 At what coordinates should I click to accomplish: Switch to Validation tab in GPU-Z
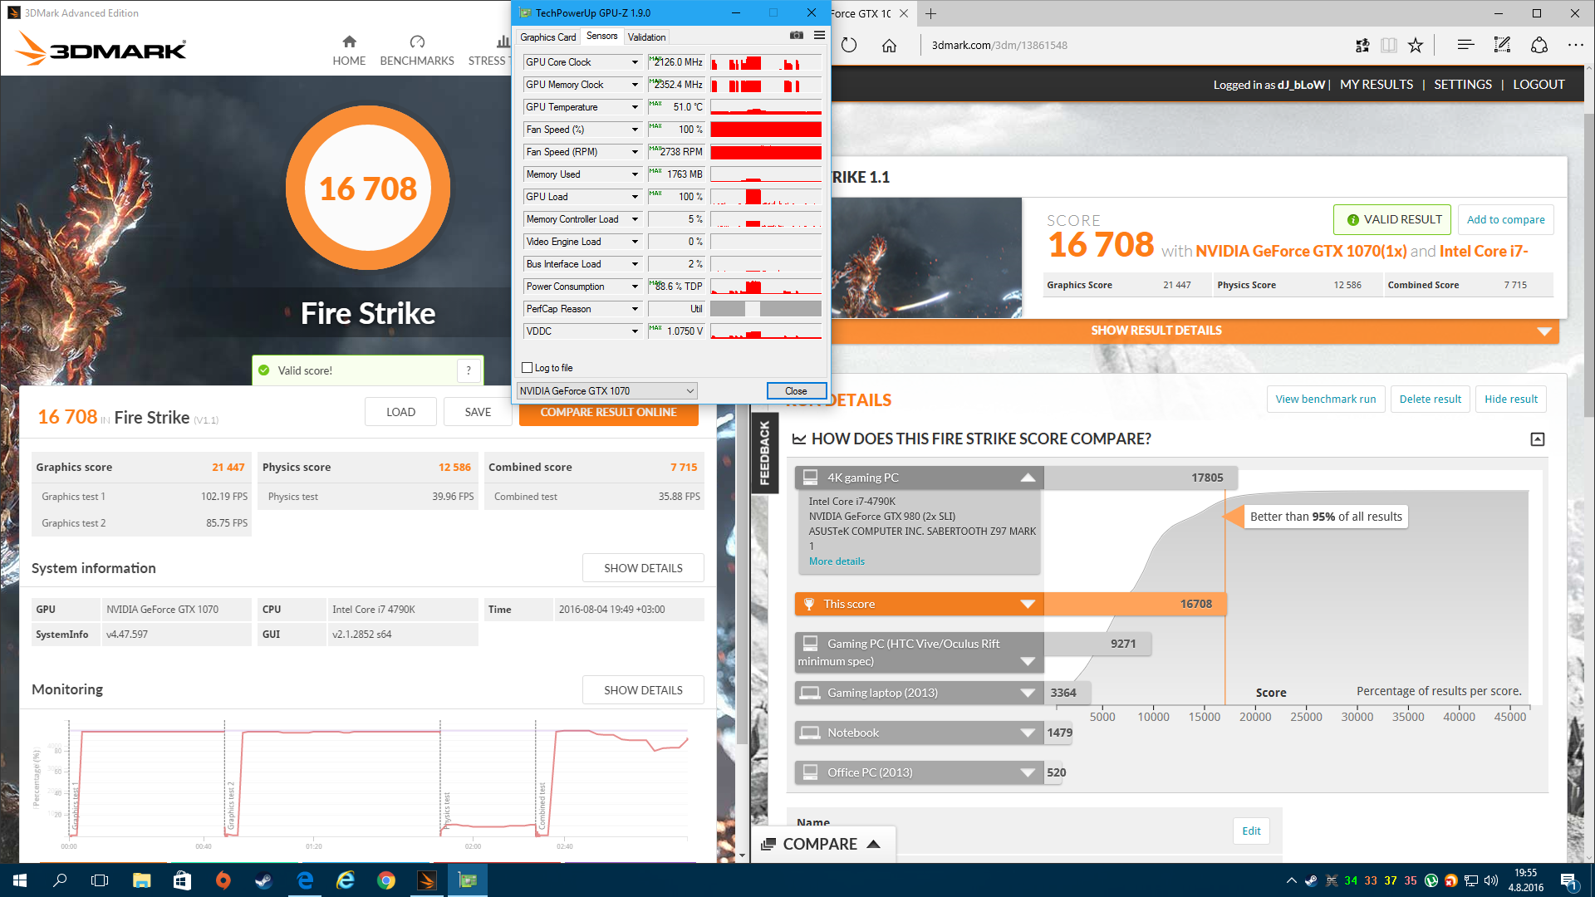click(x=646, y=37)
